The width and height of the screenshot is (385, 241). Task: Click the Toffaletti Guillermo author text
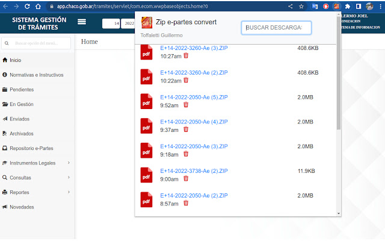click(x=162, y=36)
